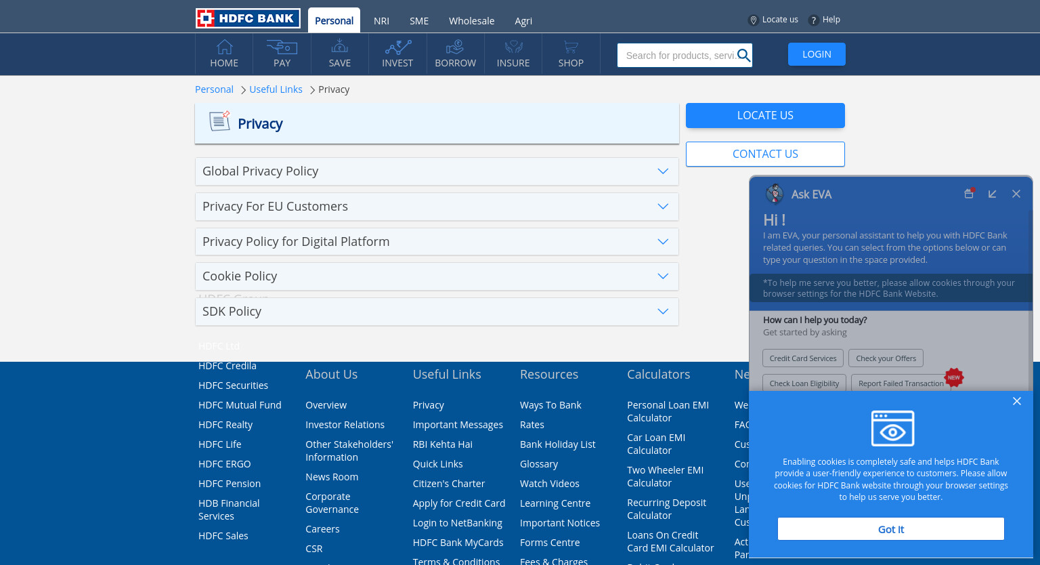
Task: Select the Wholesale tab
Action: 471,21
